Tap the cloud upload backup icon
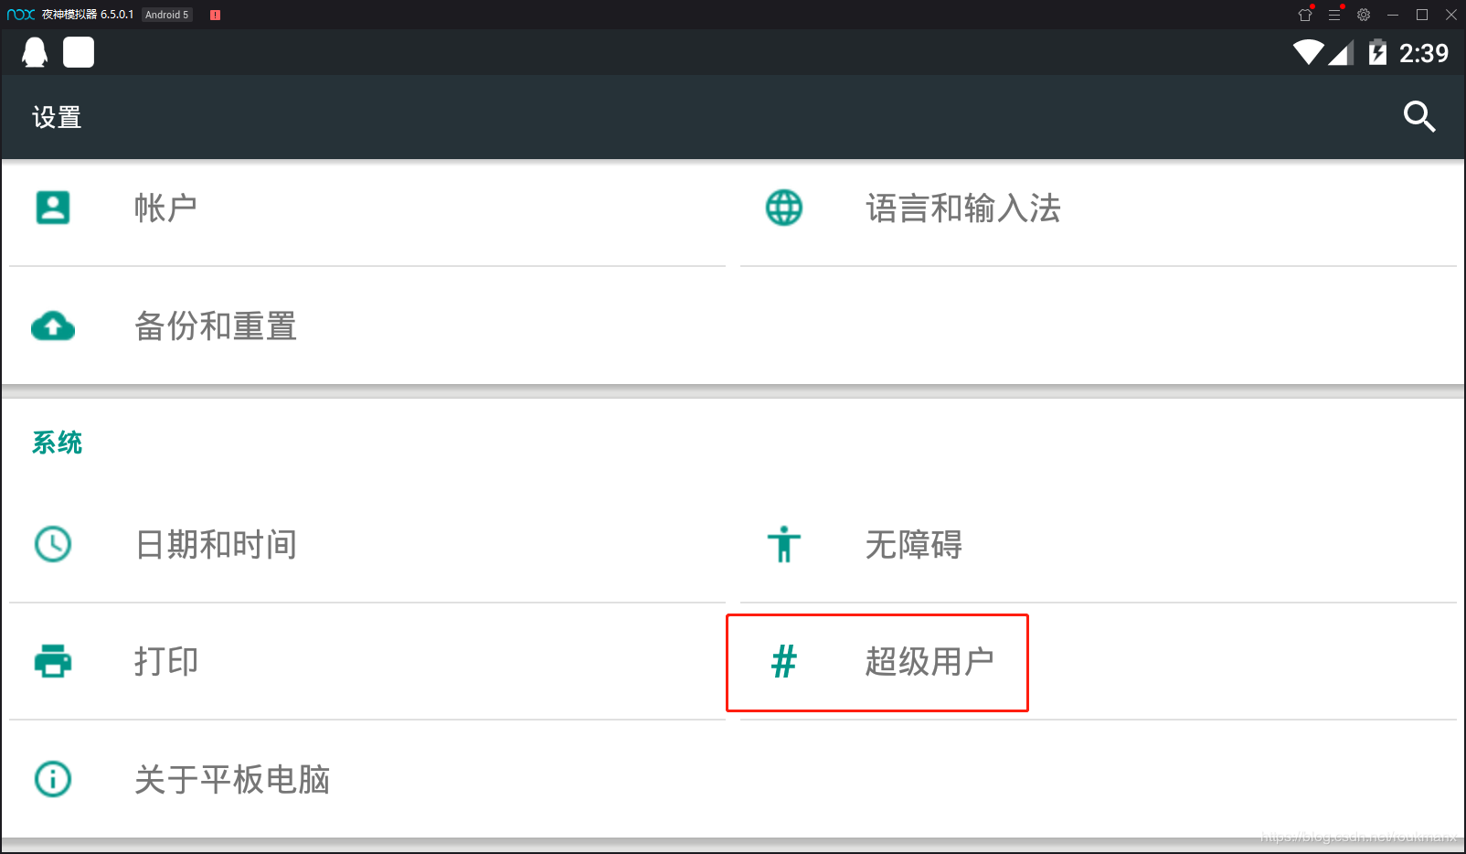1466x854 pixels. coord(53,326)
